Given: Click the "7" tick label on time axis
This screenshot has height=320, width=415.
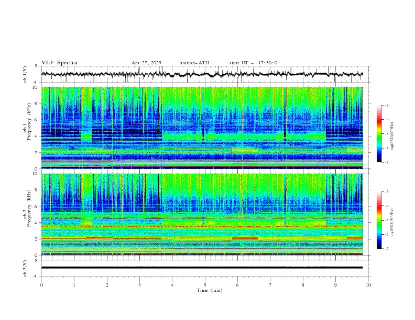Looking at the screenshot, I should [270, 285].
